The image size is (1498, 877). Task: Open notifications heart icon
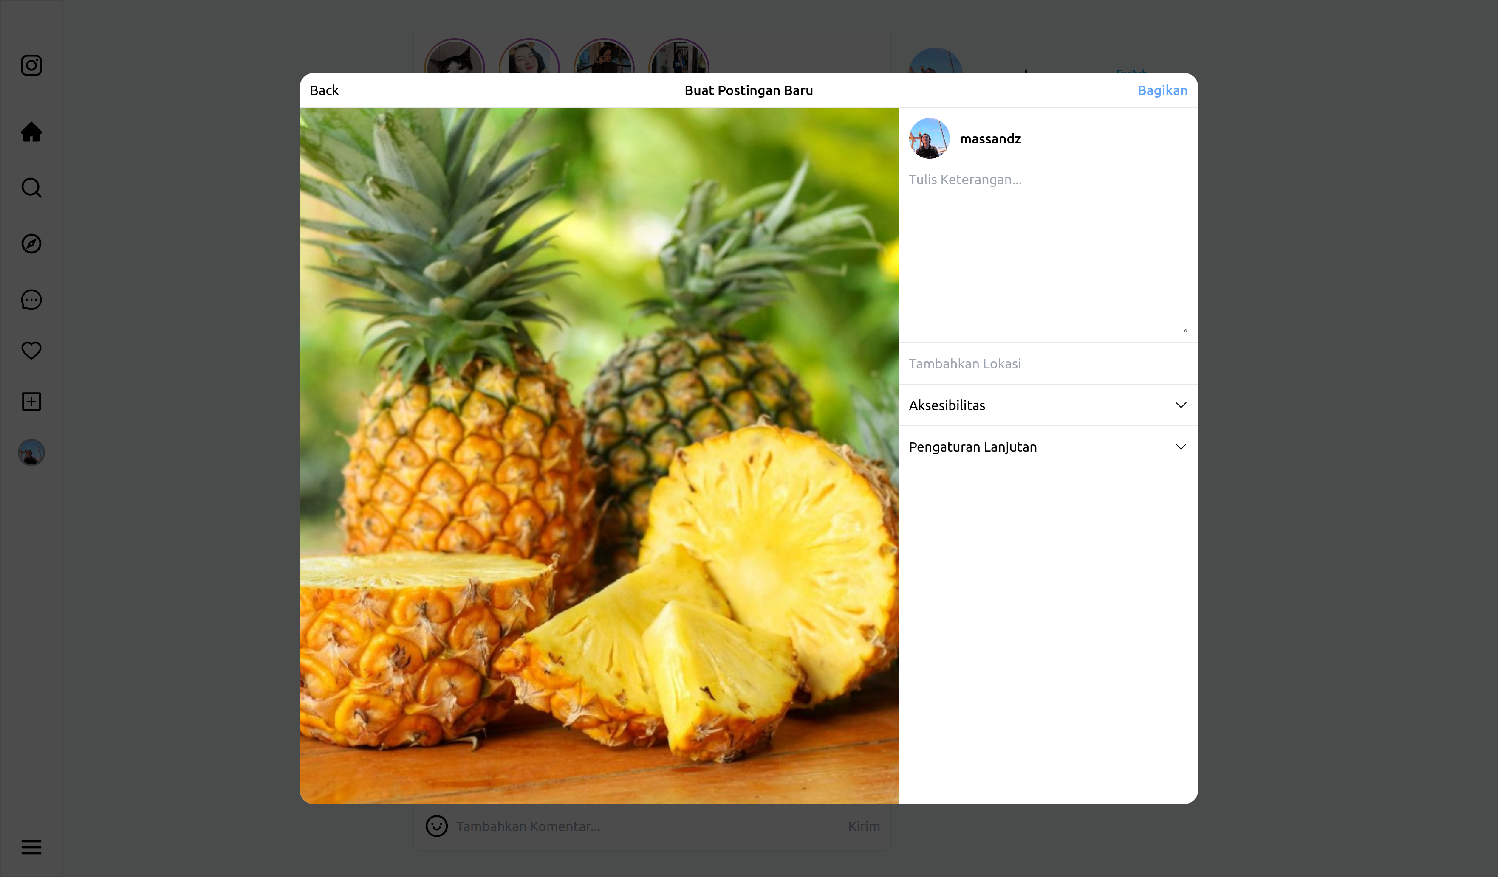click(x=31, y=350)
